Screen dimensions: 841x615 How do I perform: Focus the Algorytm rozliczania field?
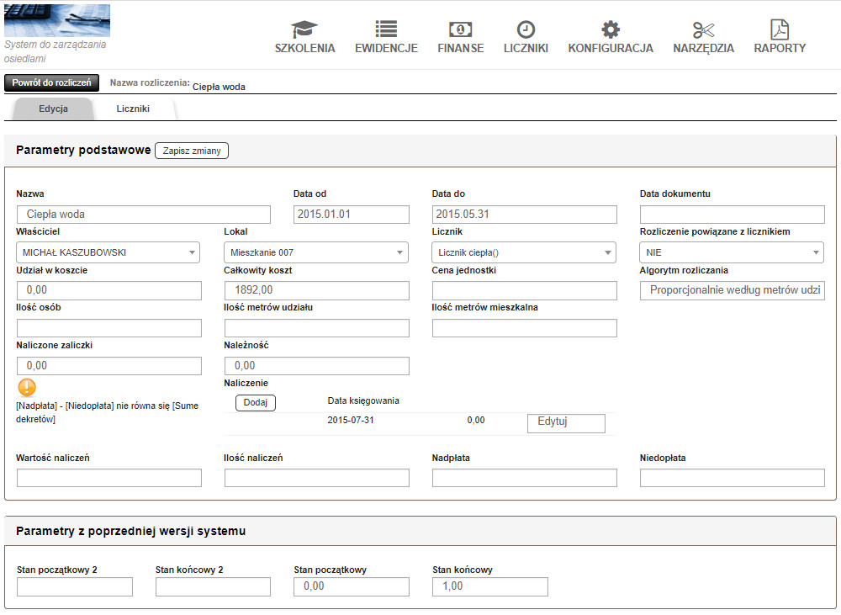point(733,290)
